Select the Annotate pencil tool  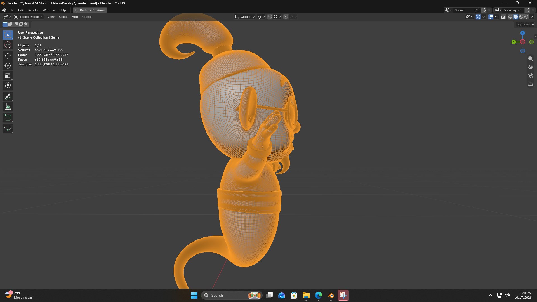8,97
